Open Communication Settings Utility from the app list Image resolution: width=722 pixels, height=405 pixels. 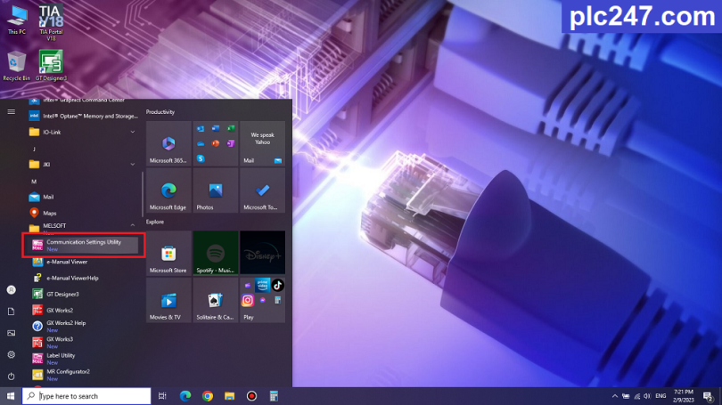(x=82, y=245)
